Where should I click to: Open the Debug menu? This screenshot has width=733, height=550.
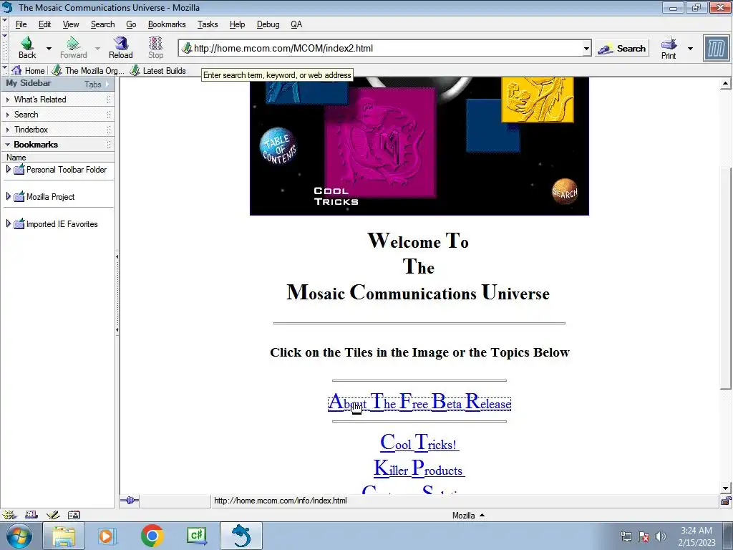[x=268, y=24]
